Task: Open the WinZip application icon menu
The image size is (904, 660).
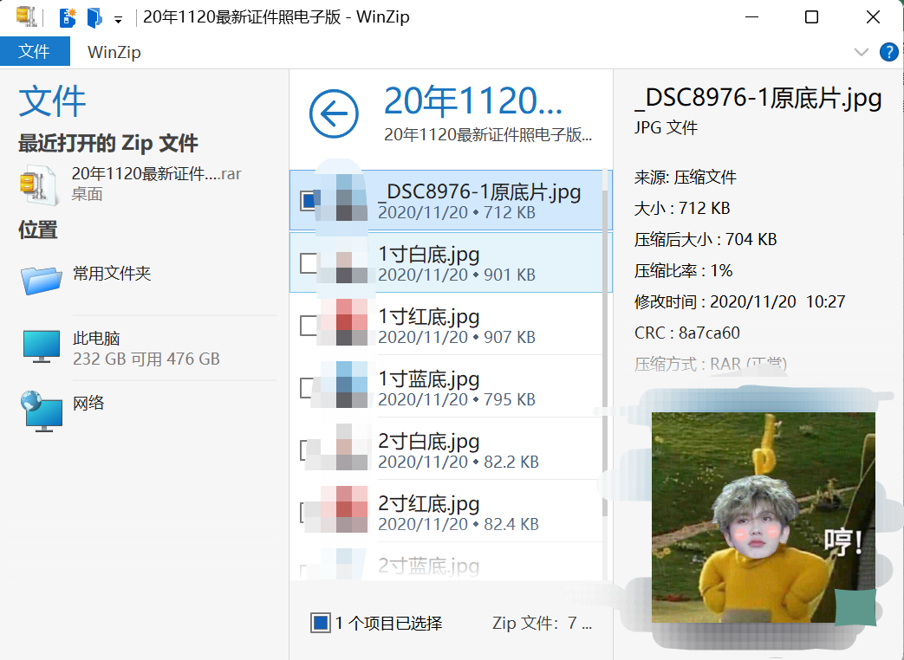Action: pyautogui.click(x=23, y=16)
